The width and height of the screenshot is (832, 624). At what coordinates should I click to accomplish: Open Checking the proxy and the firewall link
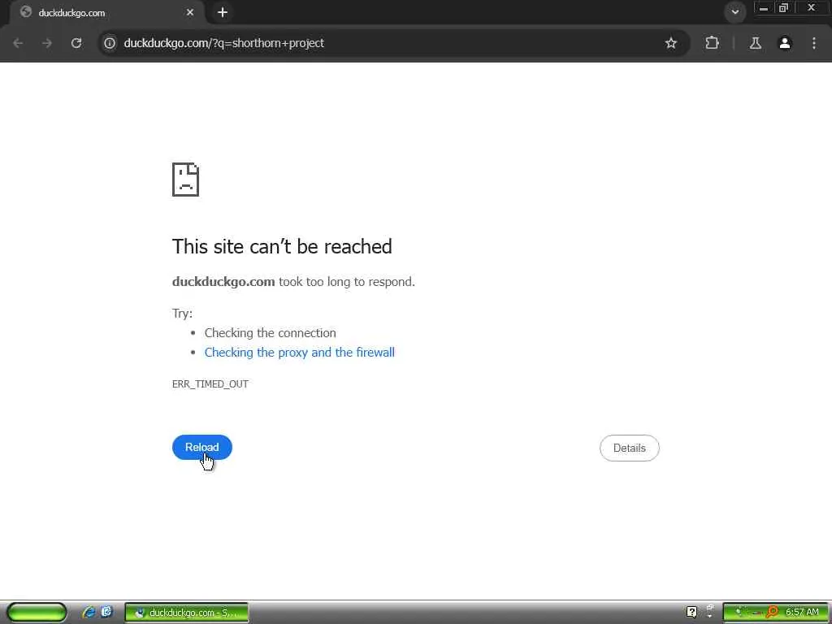point(299,353)
